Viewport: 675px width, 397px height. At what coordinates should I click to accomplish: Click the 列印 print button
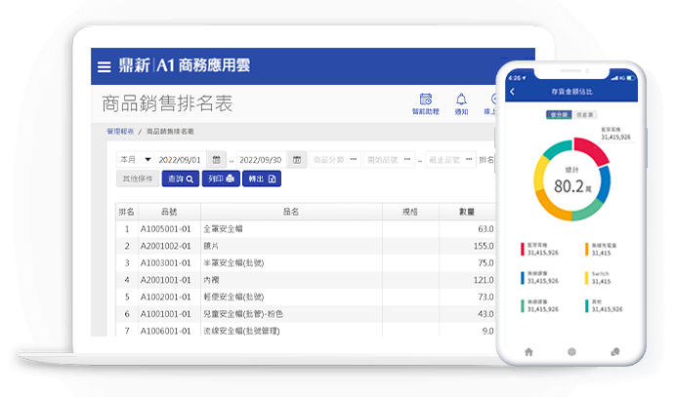[221, 179]
